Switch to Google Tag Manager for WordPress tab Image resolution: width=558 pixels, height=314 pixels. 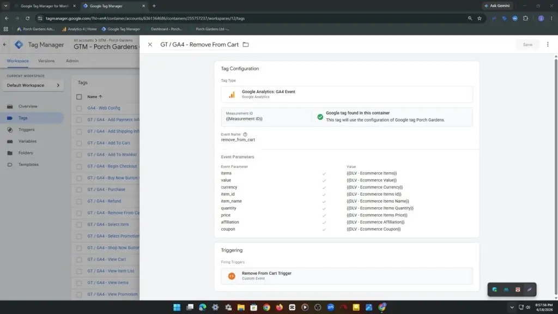(45, 6)
